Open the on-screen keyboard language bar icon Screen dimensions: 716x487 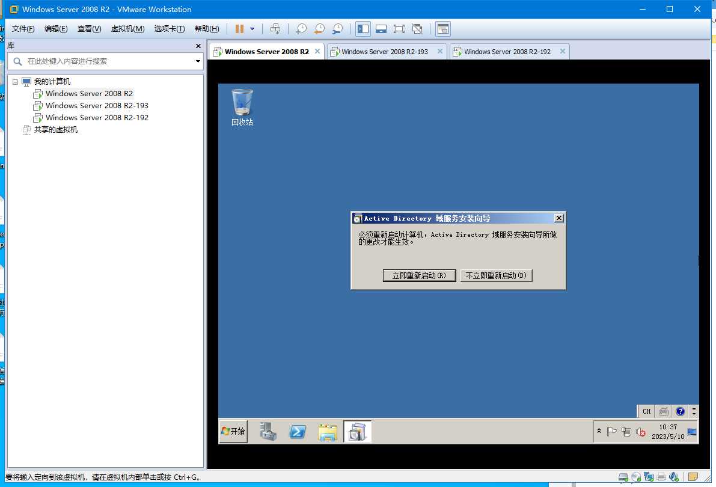pos(664,411)
